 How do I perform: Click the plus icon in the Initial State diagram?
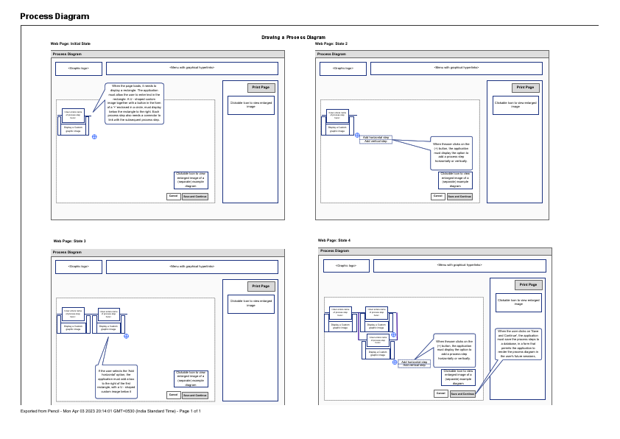[94, 137]
